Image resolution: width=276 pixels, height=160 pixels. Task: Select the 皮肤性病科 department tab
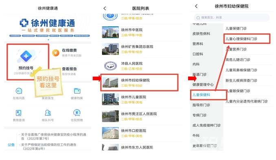click(201, 34)
